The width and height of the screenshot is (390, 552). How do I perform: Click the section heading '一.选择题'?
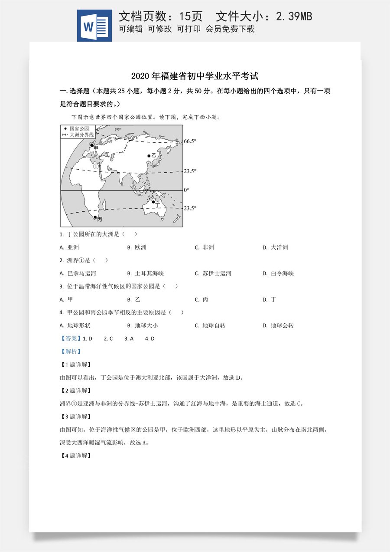tap(74, 91)
